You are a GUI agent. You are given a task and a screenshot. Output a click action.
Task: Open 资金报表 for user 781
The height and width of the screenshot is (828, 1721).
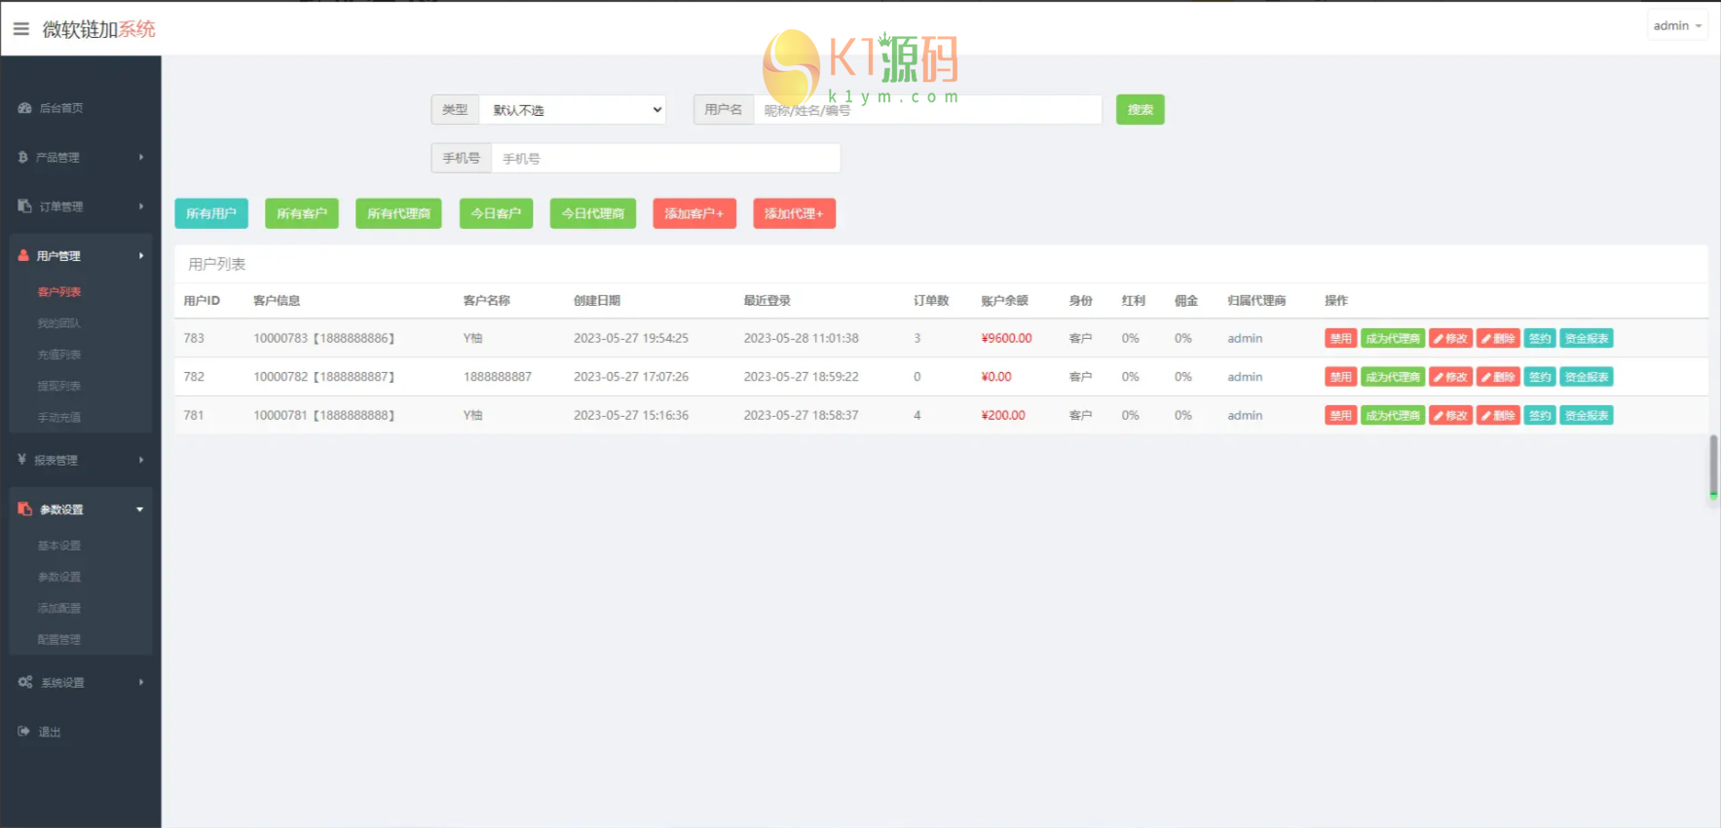pyautogui.click(x=1587, y=415)
